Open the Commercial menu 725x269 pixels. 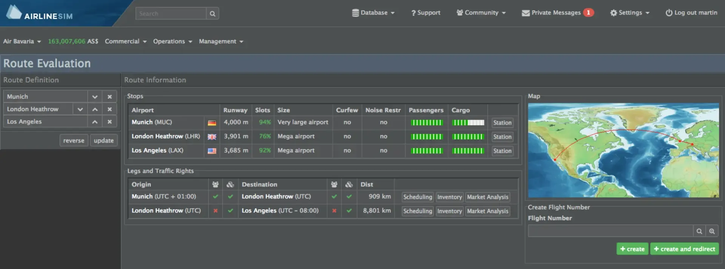pyautogui.click(x=125, y=41)
